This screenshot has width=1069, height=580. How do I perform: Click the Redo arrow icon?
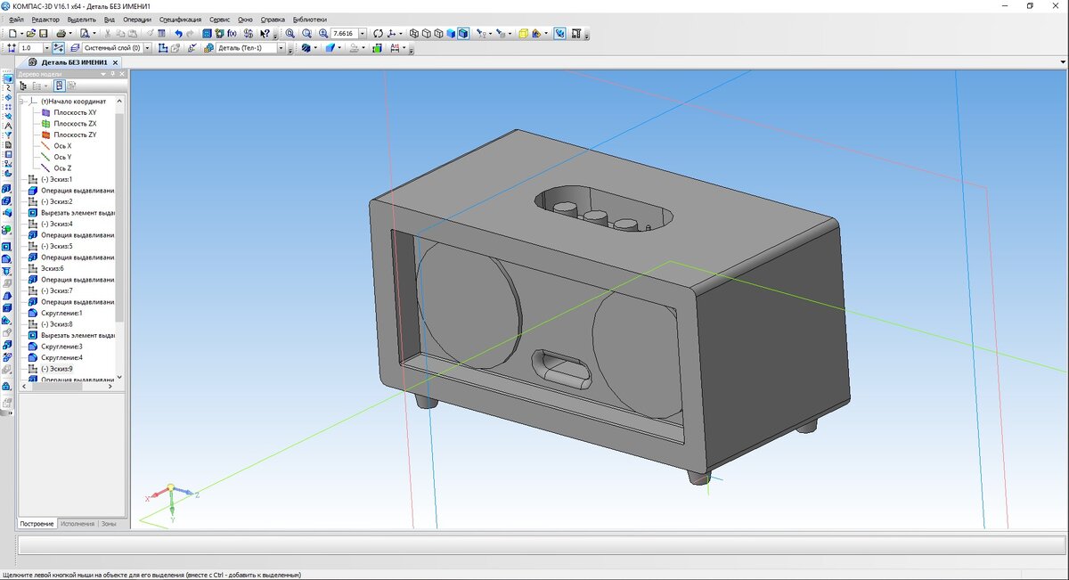[192, 33]
